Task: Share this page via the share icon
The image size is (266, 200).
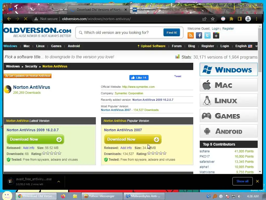Action: (x=204, y=19)
